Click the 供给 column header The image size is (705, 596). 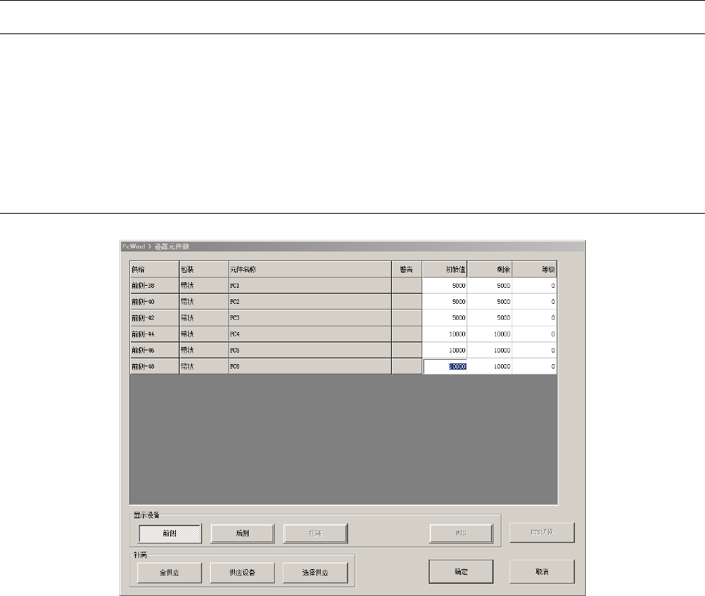point(155,269)
